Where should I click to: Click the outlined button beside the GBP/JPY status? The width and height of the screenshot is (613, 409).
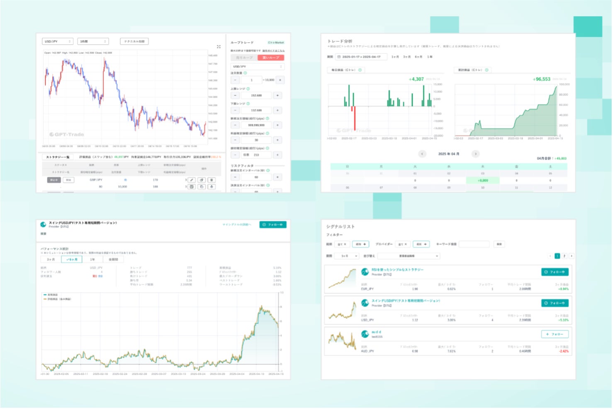68,180
